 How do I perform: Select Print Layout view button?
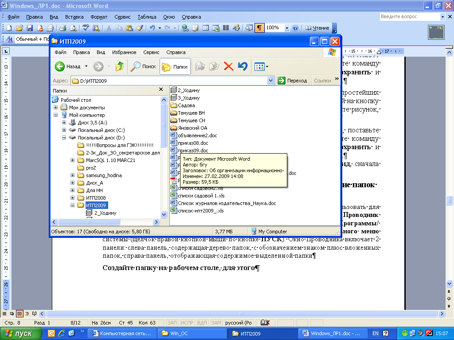point(20,314)
